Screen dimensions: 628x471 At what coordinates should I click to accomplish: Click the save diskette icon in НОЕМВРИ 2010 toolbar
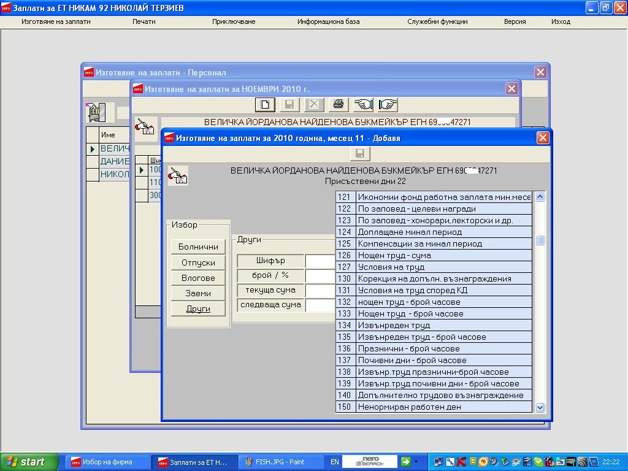pos(289,105)
